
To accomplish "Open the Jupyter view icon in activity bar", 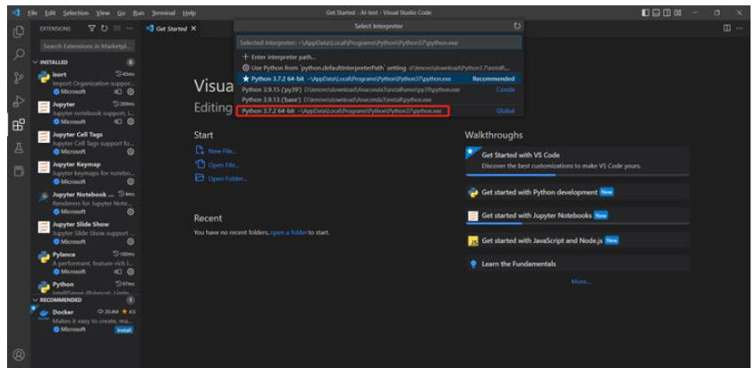I will click(x=19, y=171).
